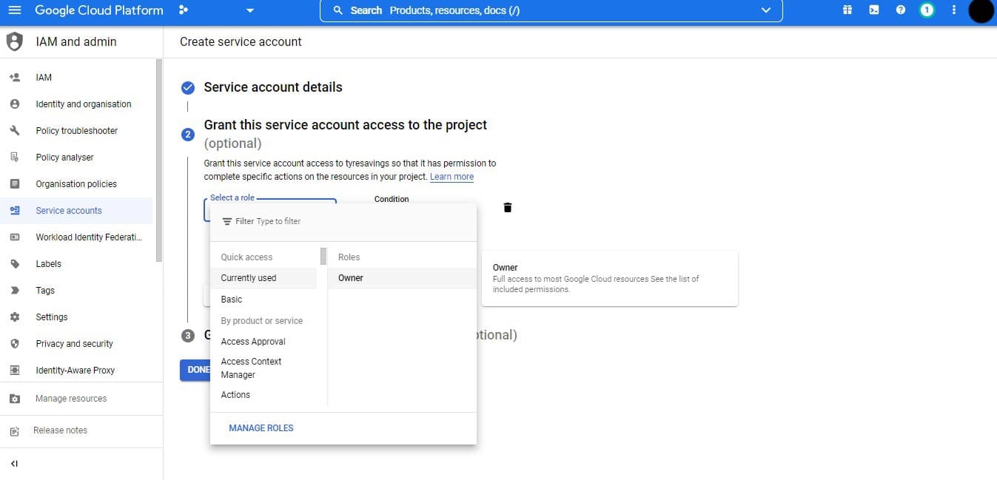Click the IAM and admin shield icon

point(15,41)
